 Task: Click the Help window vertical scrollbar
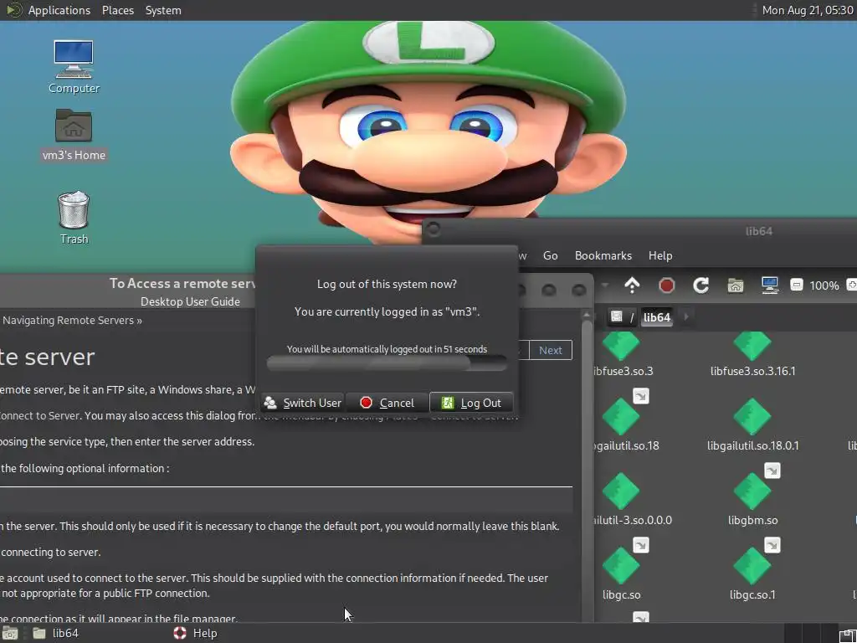click(587, 465)
